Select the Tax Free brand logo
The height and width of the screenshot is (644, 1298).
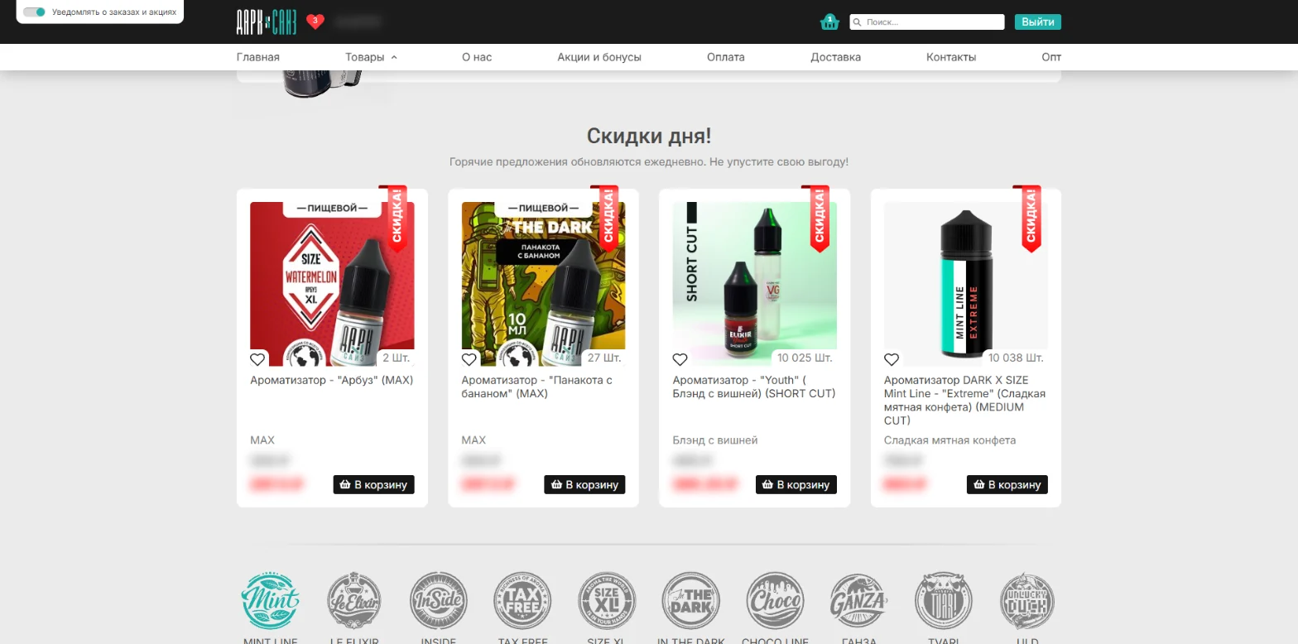522,602
